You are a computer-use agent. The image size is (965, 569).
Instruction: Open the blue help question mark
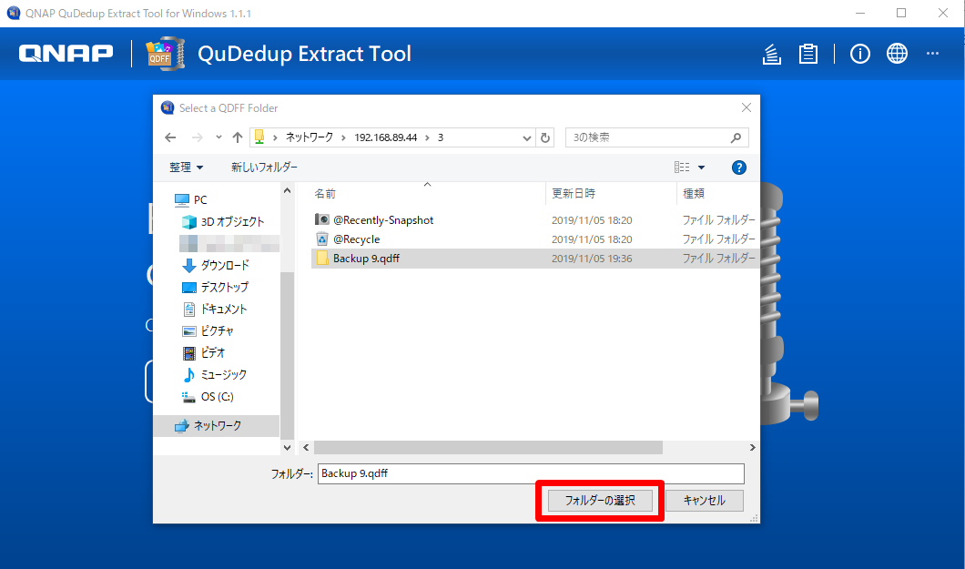(x=738, y=168)
